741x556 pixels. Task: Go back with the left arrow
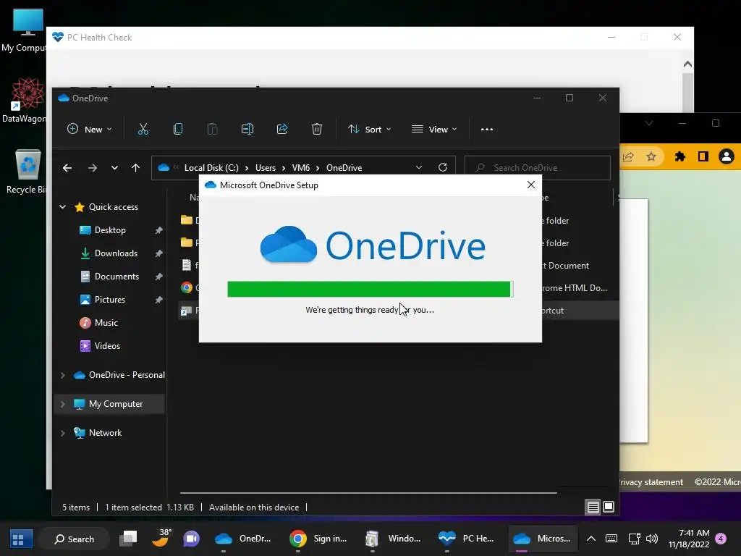67,168
